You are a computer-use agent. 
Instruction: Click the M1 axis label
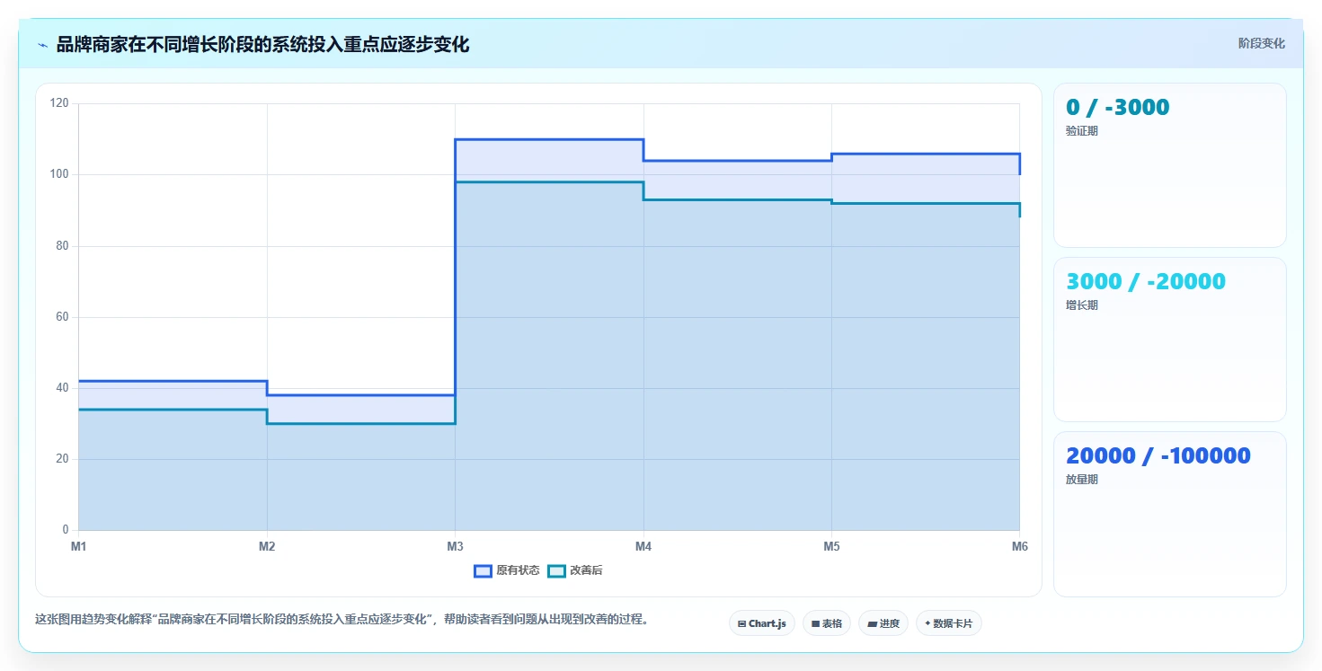[78, 546]
